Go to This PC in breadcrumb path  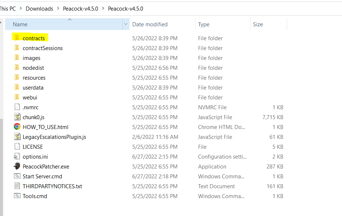pos(7,8)
